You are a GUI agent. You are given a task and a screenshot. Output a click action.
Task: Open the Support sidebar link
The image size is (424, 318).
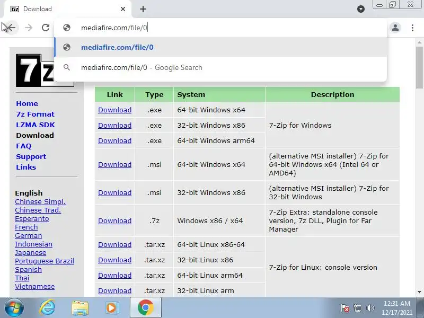(x=31, y=156)
